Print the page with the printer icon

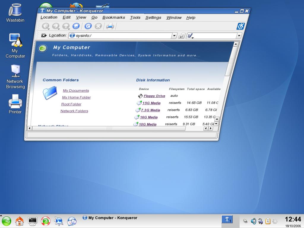(x=110, y=26)
